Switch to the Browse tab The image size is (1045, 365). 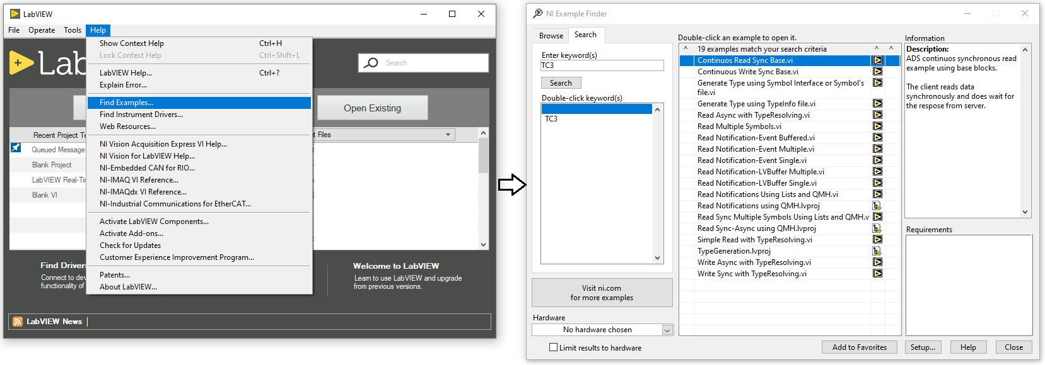pos(551,36)
